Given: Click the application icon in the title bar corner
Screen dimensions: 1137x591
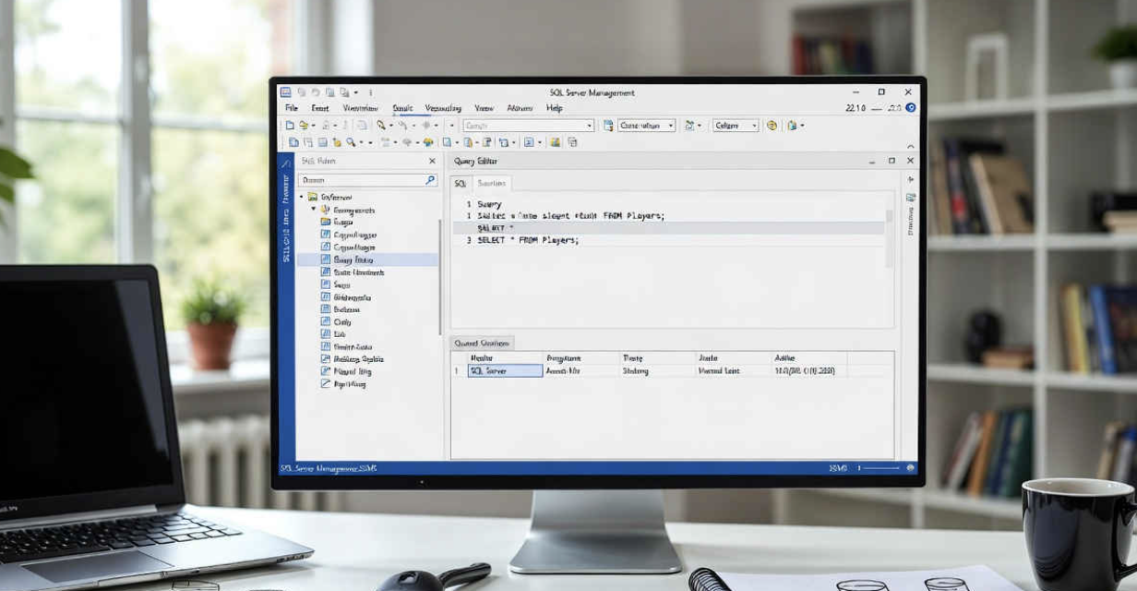Looking at the screenshot, I should click(286, 92).
